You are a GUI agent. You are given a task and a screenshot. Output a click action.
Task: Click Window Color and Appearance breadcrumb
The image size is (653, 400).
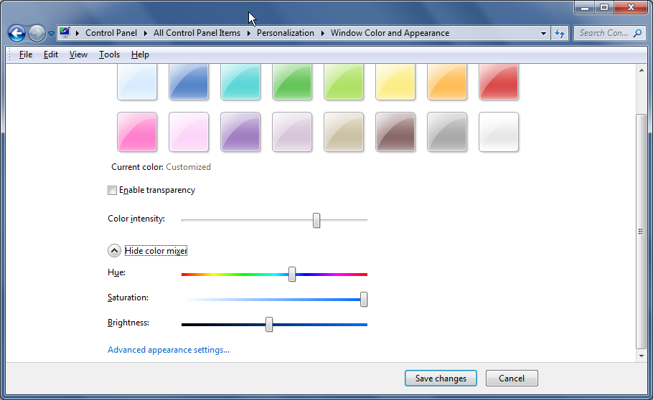click(390, 33)
